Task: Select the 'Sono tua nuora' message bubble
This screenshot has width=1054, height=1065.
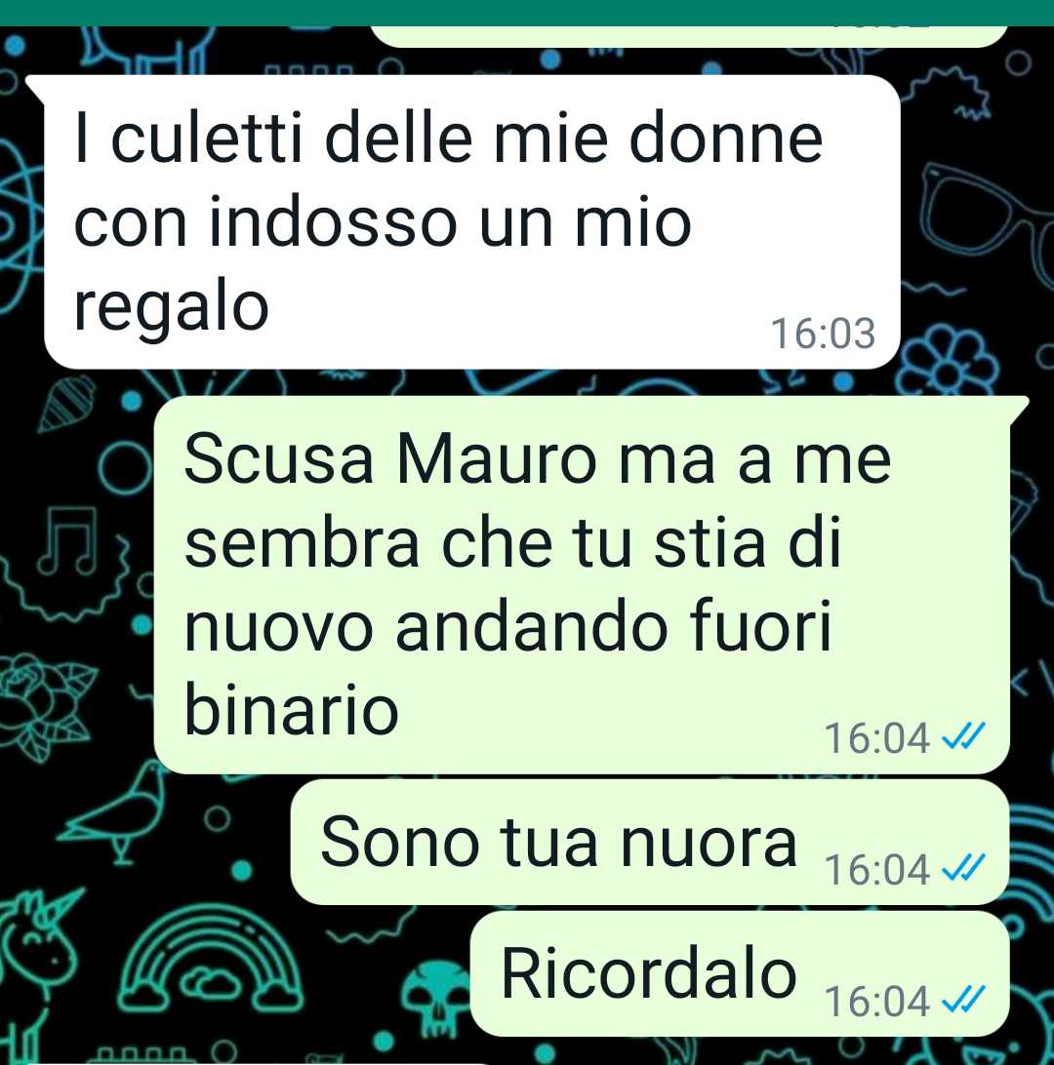Action: [x=650, y=843]
